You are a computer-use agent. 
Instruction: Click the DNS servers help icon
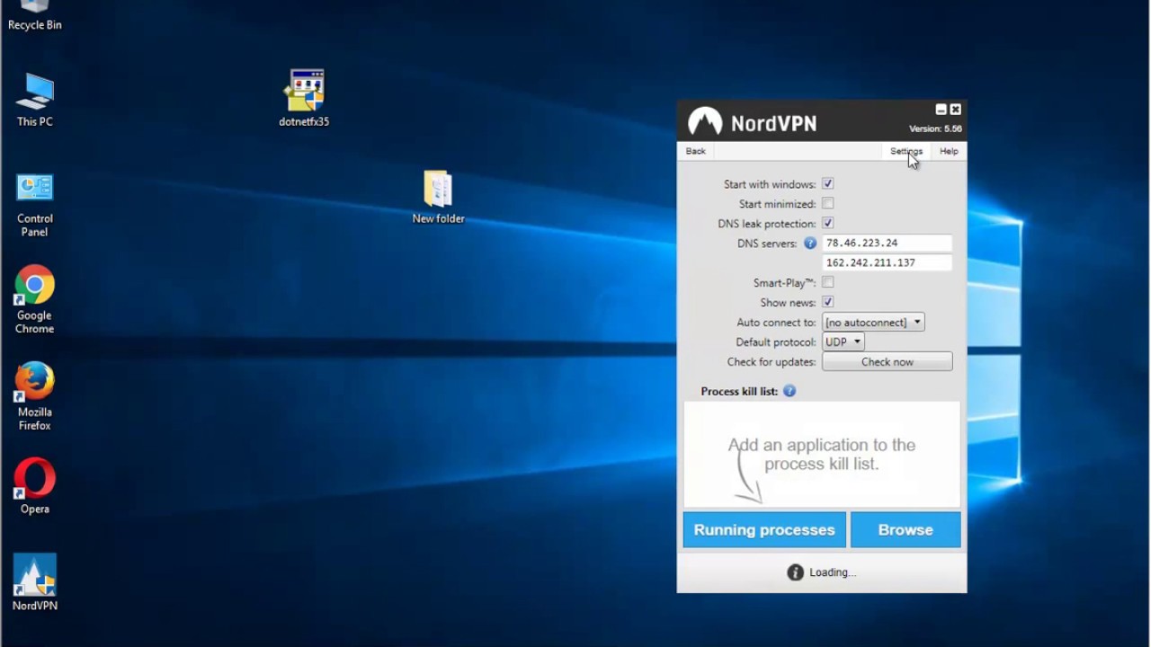coord(810,244)
